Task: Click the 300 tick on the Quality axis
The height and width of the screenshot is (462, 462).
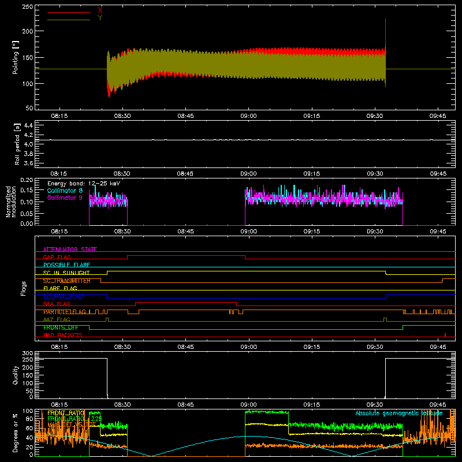Action: [x=28, y=353]
